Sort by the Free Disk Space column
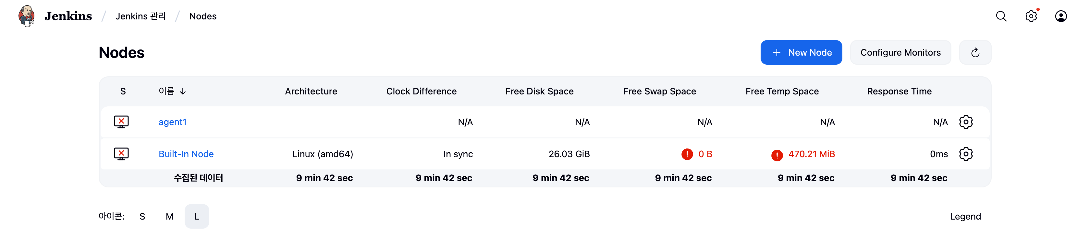 (539, 92)
